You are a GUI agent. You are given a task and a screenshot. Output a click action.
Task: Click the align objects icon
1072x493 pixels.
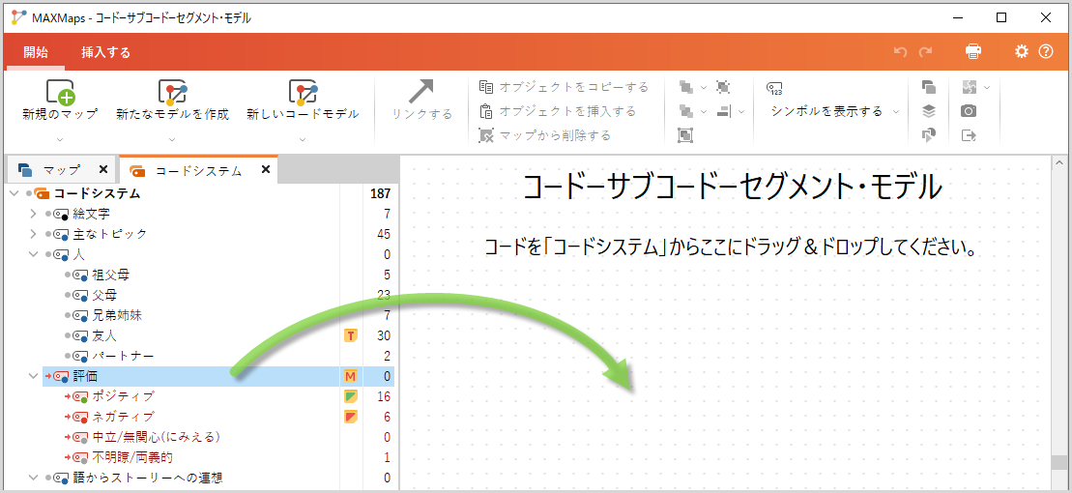pyautogui.click(x=724, y=111)
